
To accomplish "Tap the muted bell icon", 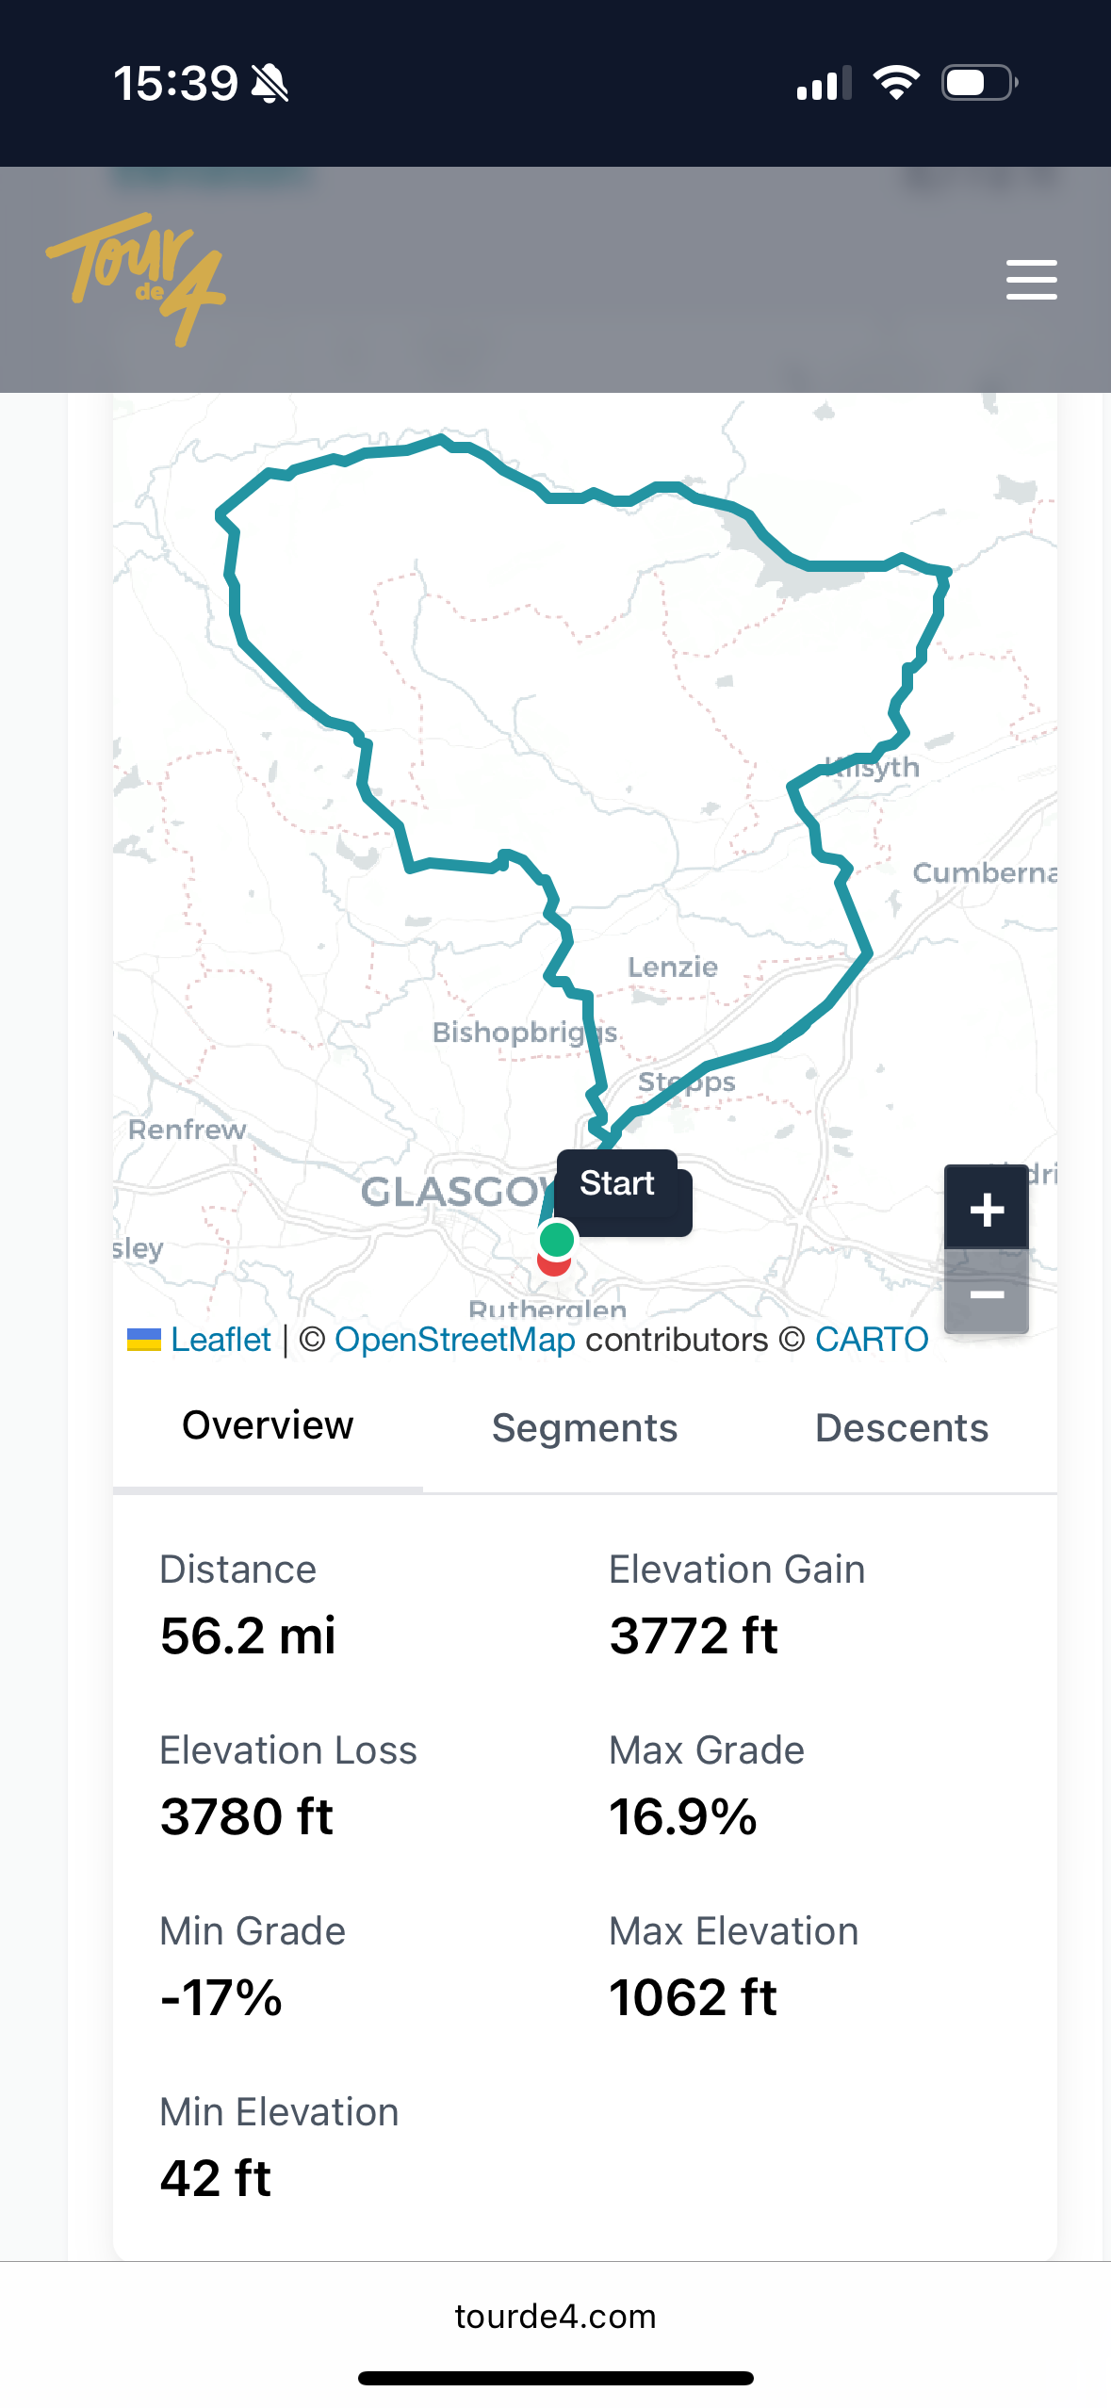I will (270, 84).
